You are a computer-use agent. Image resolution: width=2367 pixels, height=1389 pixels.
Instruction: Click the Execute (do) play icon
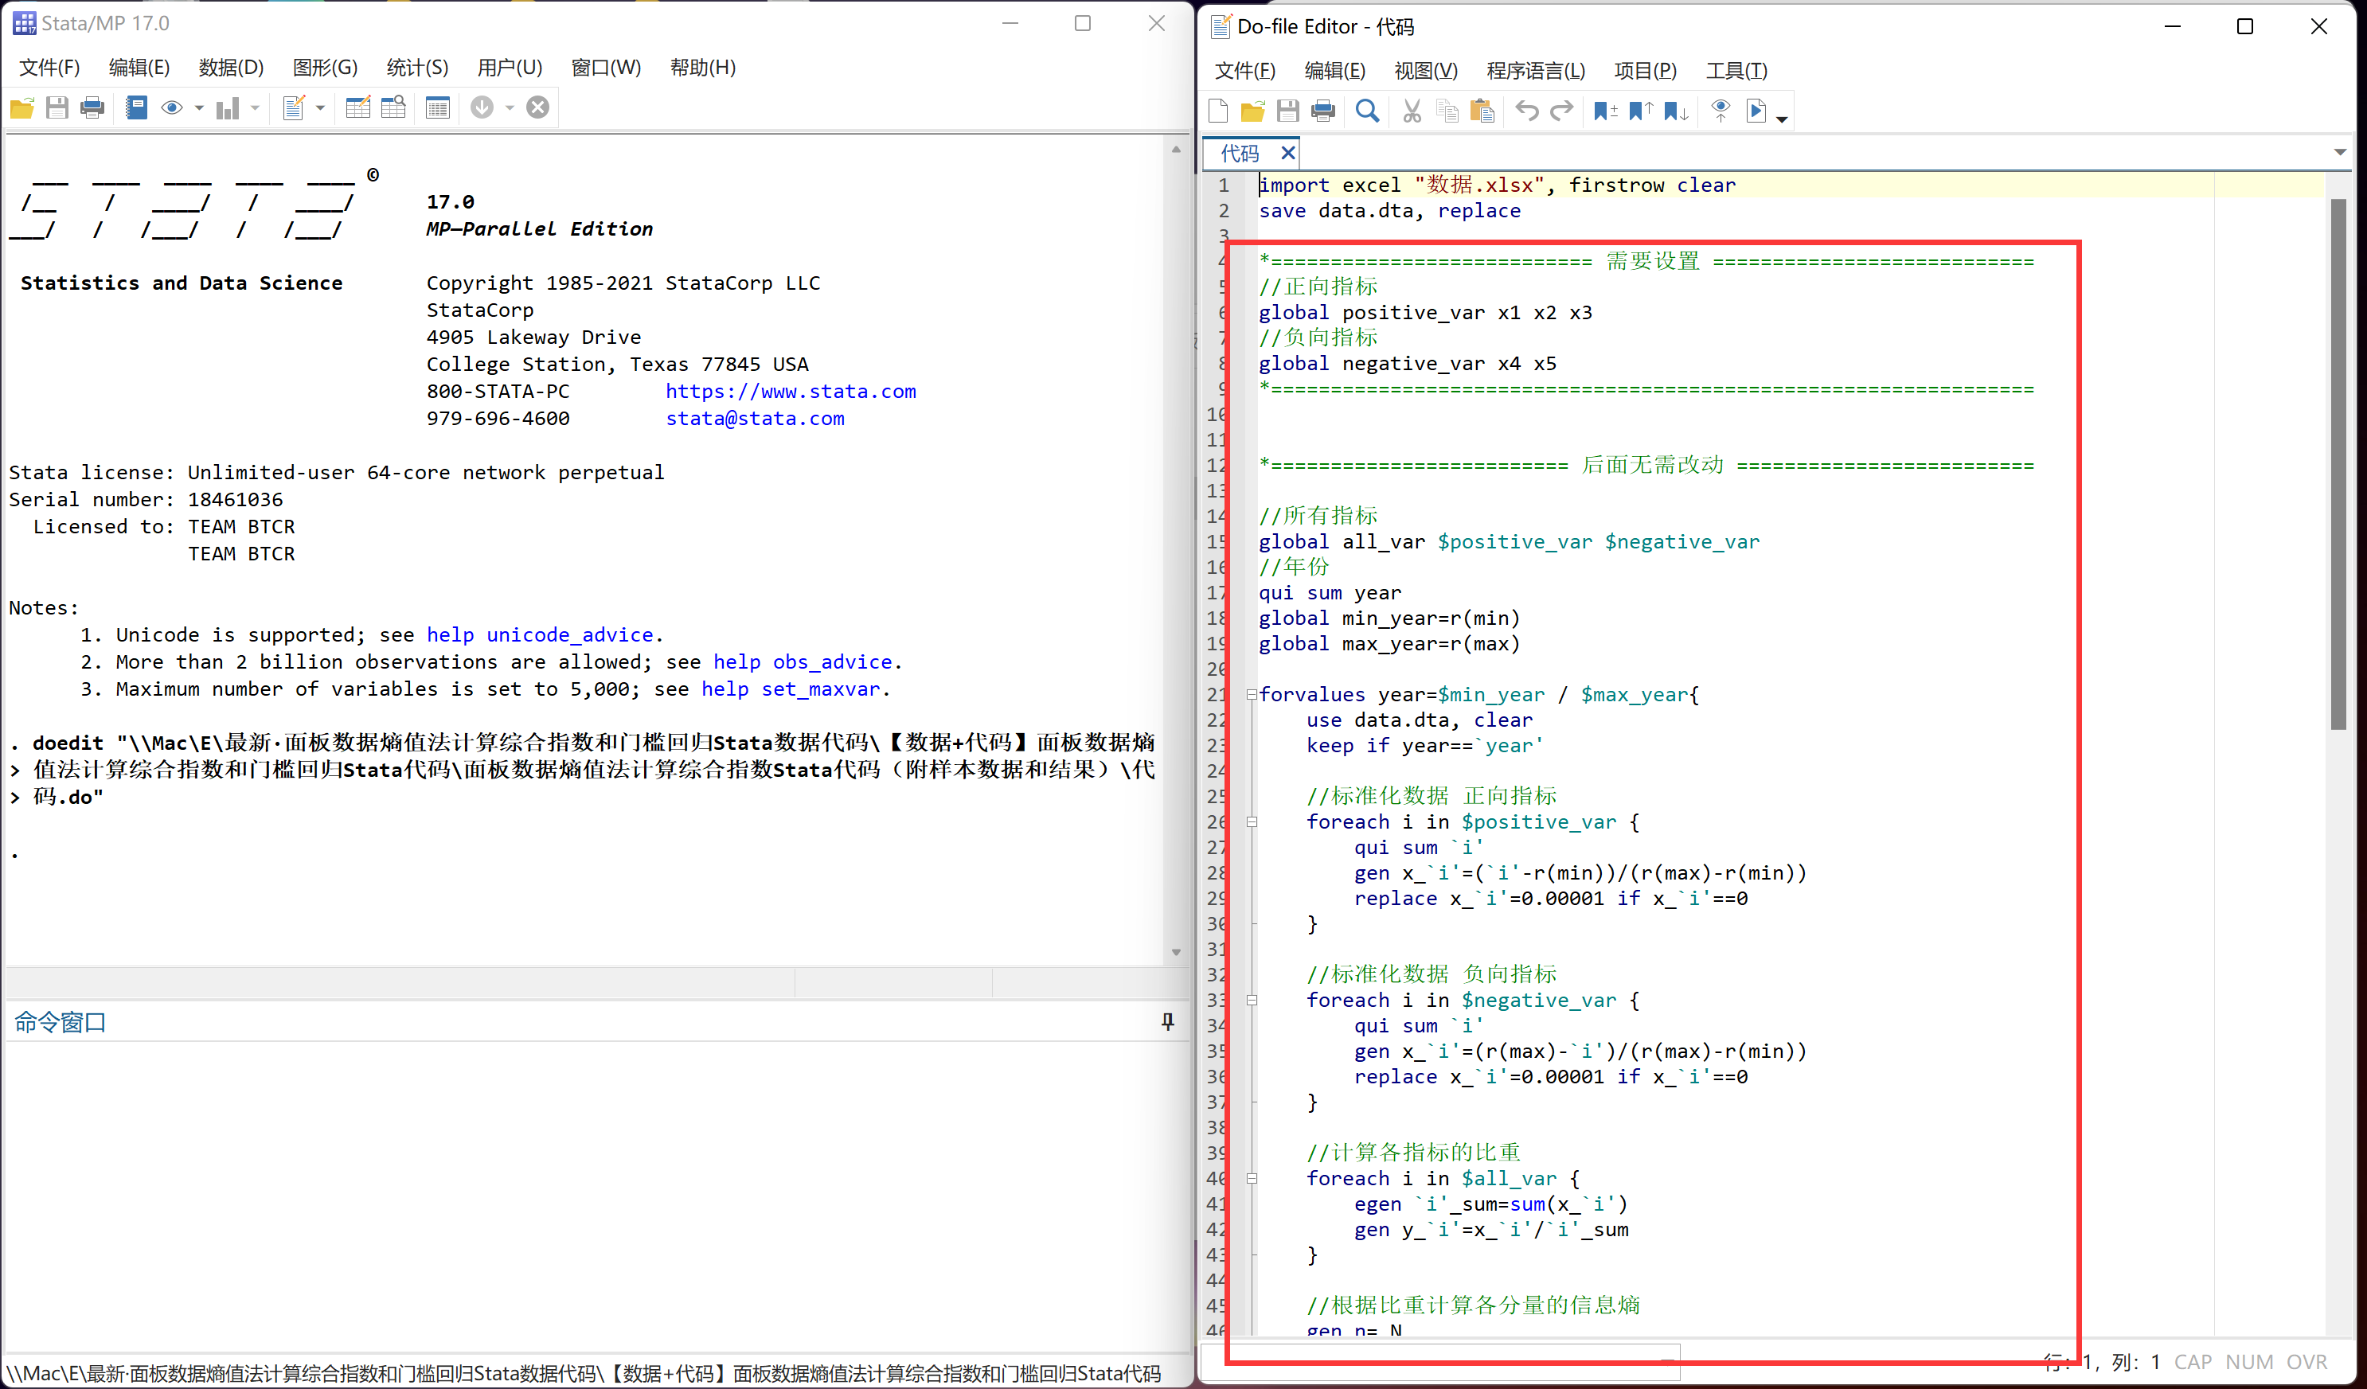(1755, 111)
